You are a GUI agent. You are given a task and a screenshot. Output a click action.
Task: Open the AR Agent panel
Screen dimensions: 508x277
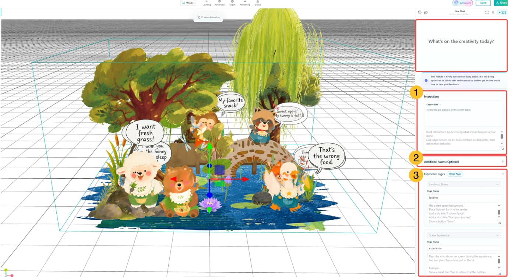(462, 3)
